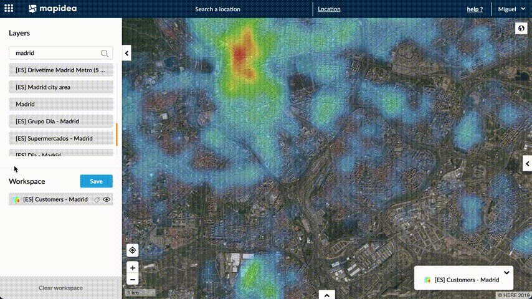Click the tag icon on Customers layer
The width and height of the screenshot is (532, 299).
(97, 199)
